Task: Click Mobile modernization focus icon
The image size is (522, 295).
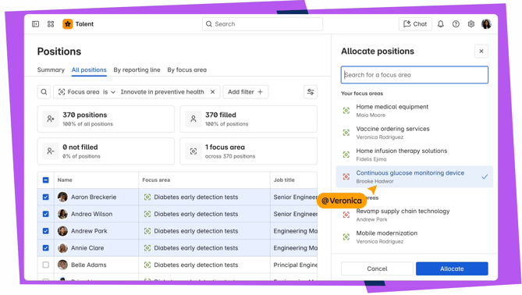Action: [x=346, y=236]
